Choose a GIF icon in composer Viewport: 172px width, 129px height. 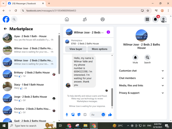pos(85,115)
